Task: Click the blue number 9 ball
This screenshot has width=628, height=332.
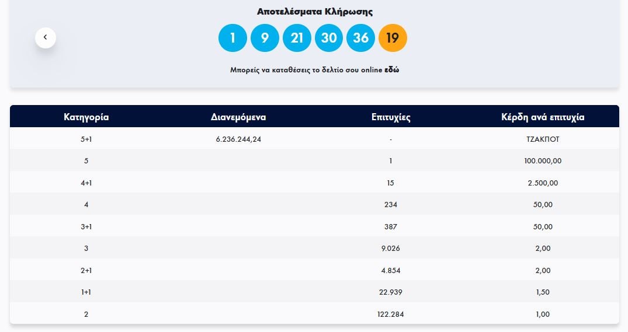Action: [x=265, y=38]
